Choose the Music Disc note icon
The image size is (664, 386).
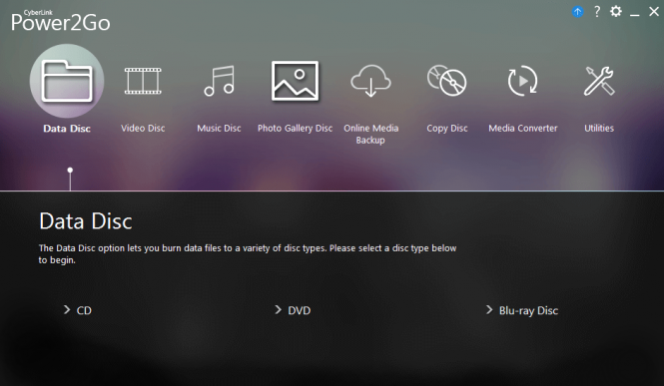219,81
